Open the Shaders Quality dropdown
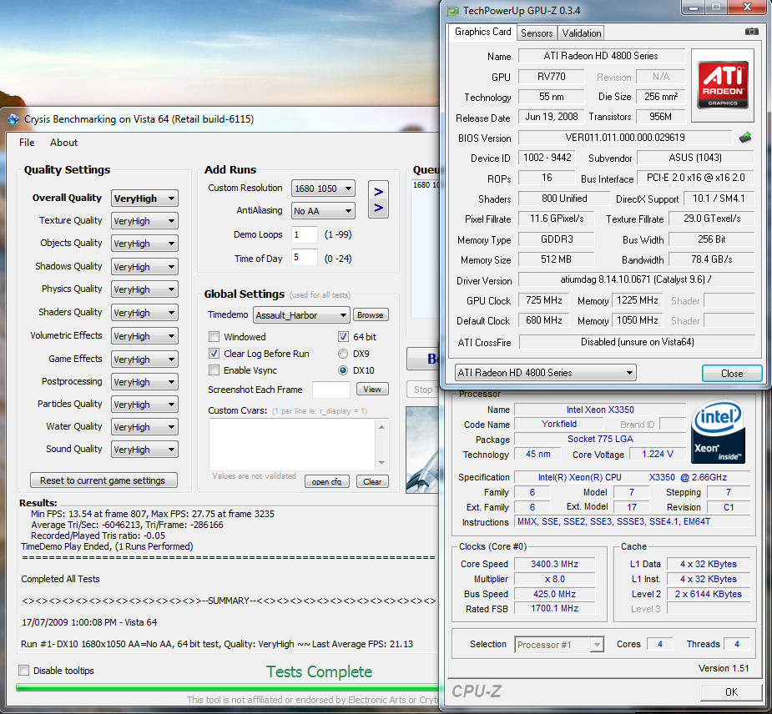This screenshot has height=714, width=772. pos(144,313)
